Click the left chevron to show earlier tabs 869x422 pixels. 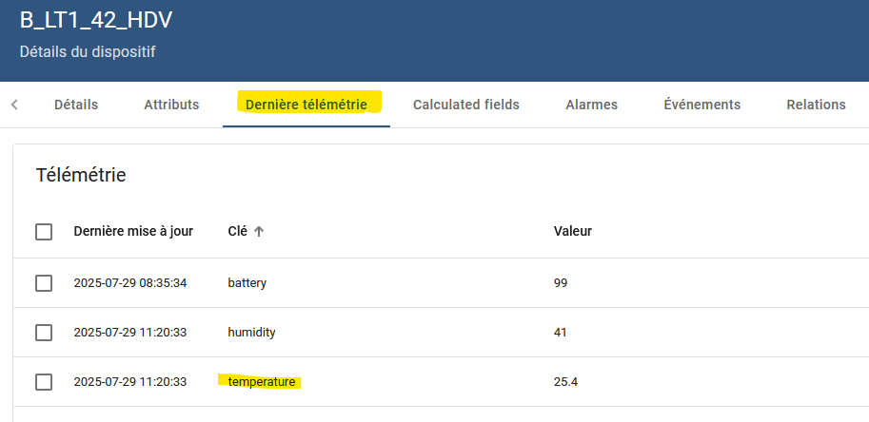point(14,105)
